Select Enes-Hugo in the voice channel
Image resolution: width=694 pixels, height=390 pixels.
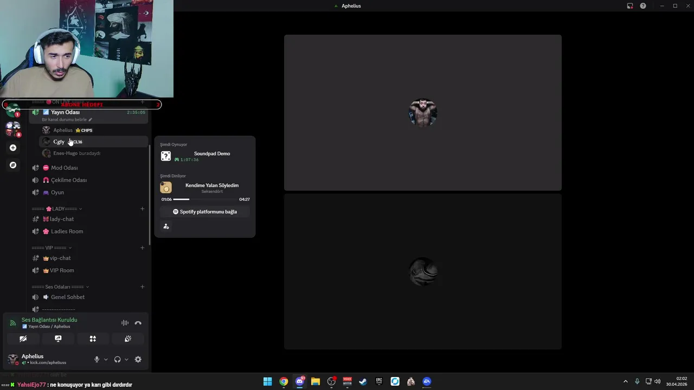point(93,153)
